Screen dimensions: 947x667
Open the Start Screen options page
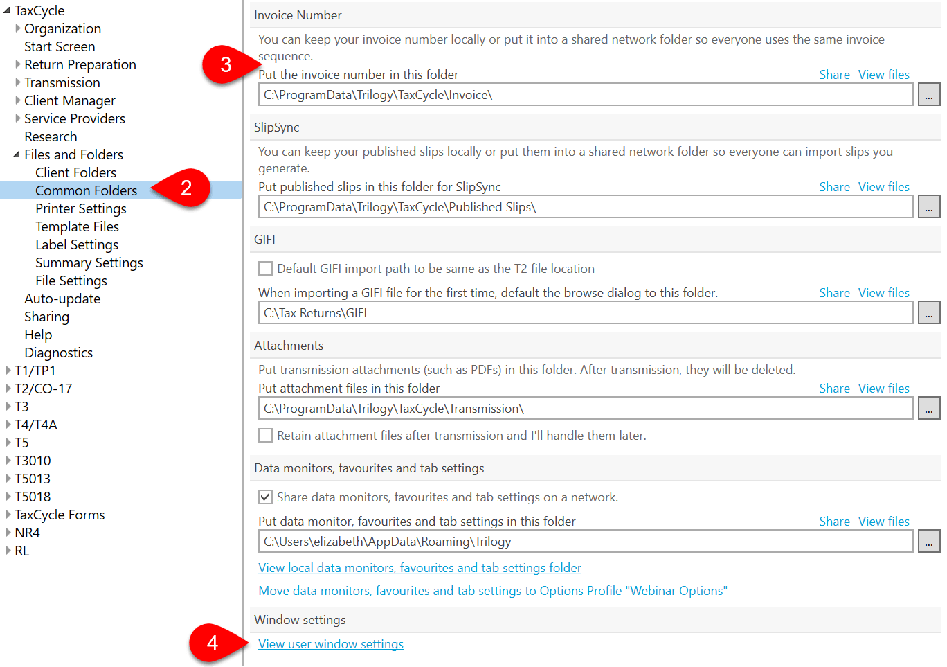(60, 46)
